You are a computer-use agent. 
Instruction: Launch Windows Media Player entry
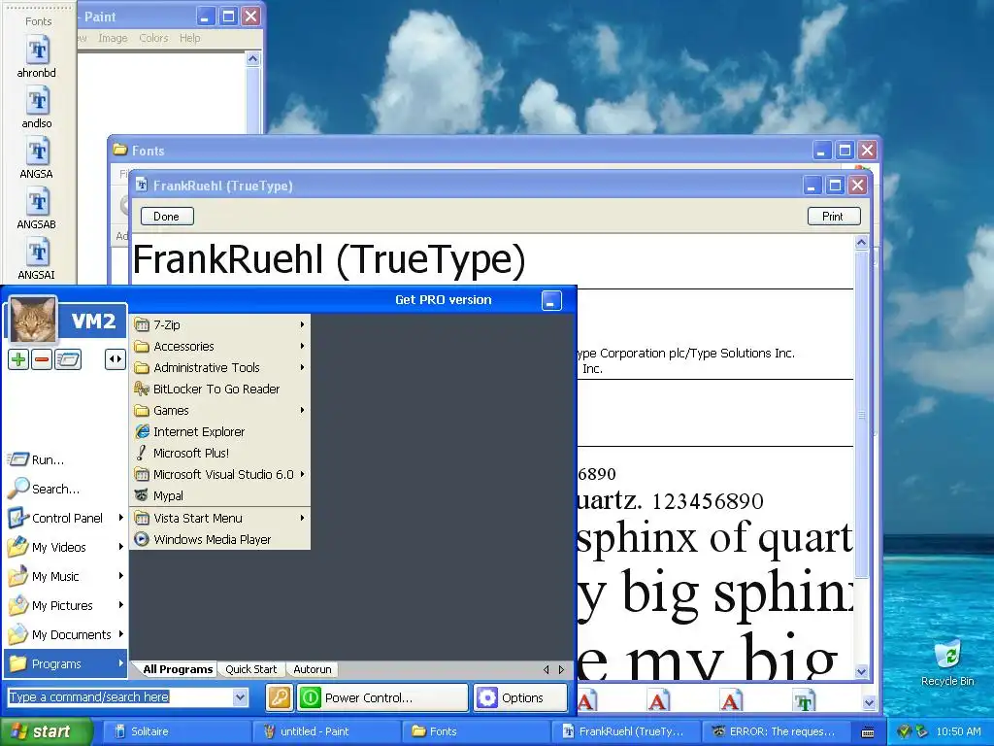click(219, 540)
